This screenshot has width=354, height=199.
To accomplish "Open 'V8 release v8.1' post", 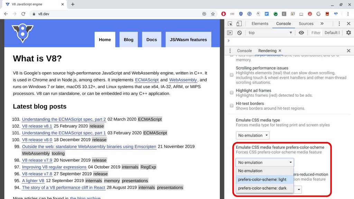I will (x=37, y=126).
